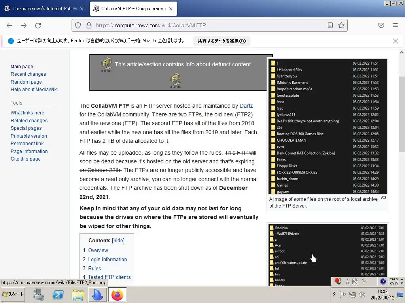405x303 pixels.
Task: Click the Firefox taskbar button
Action: 117,294
